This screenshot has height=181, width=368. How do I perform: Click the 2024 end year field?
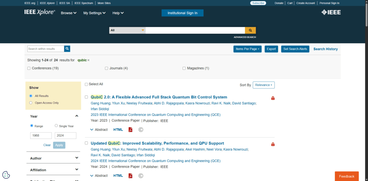pos(65,135)
